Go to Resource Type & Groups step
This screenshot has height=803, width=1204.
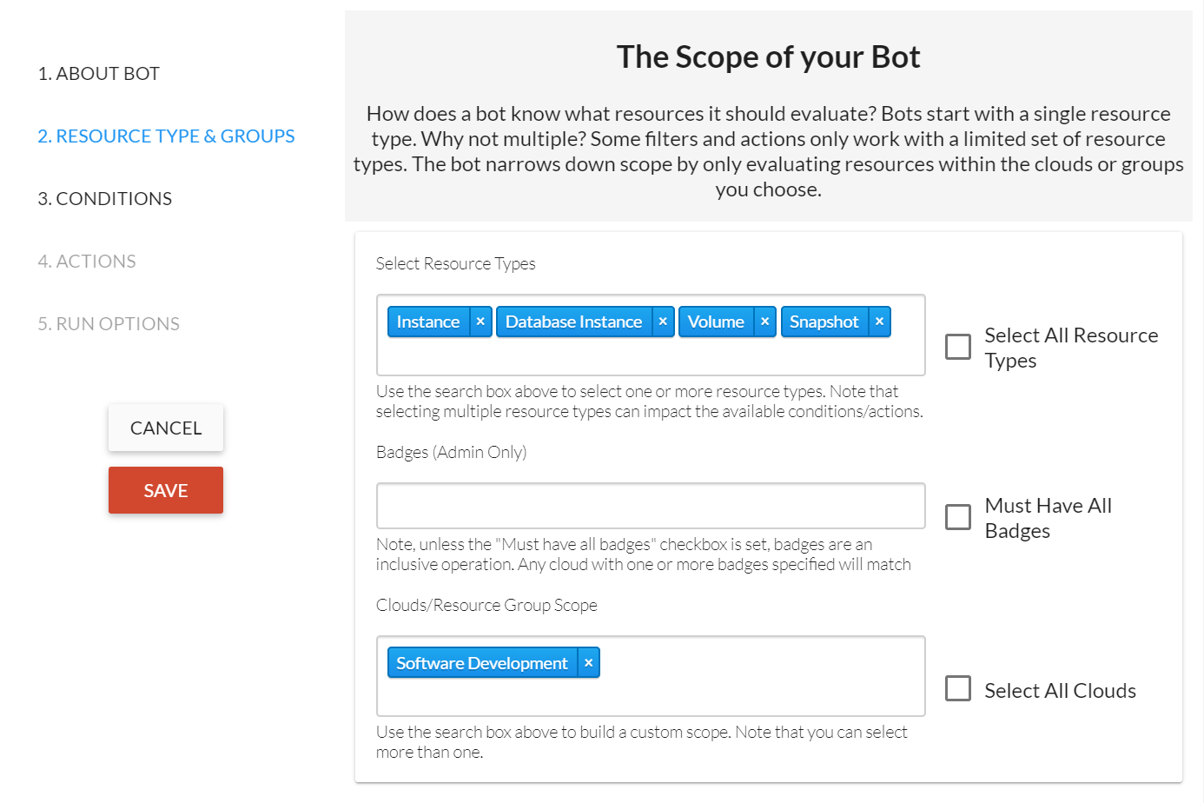tap(166, 136)
